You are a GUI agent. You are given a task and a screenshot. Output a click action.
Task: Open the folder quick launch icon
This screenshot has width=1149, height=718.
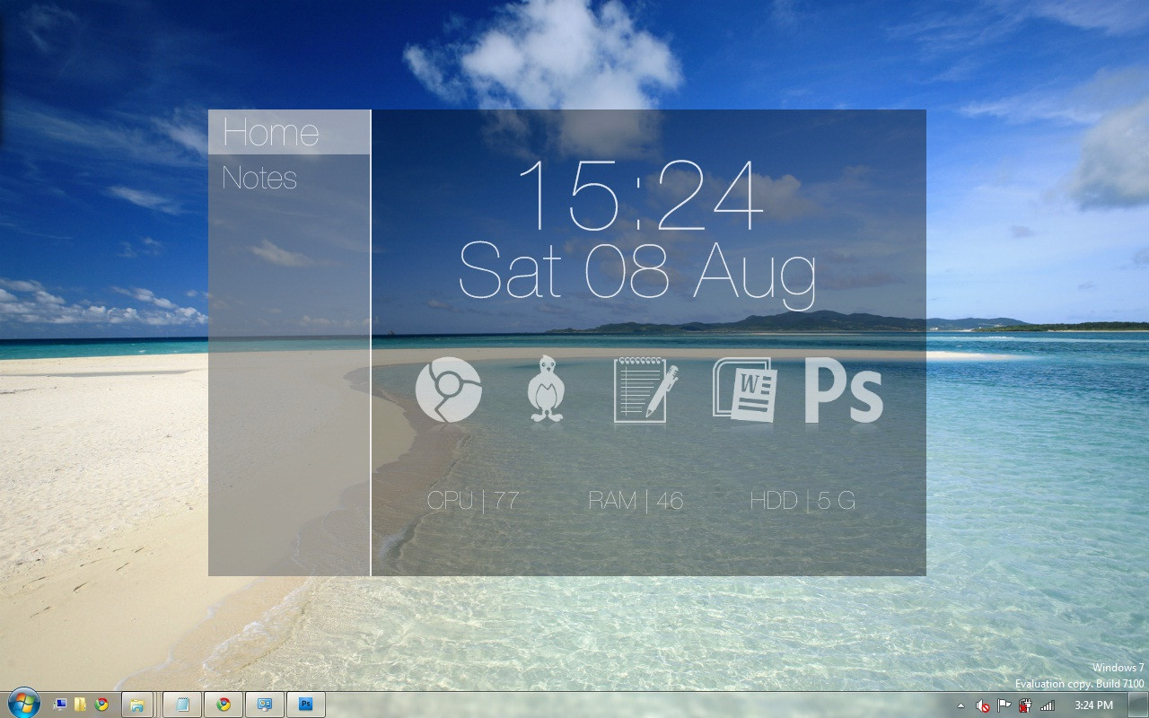click(81, 705)
